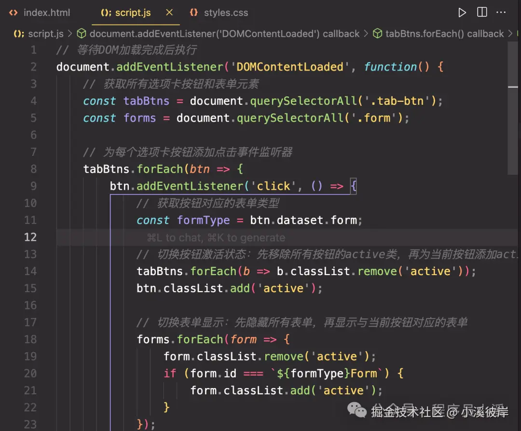The width and height of the screenshot is (521, 431).
Task: Click the function keyword on line 2
Action: coord(390,67)
